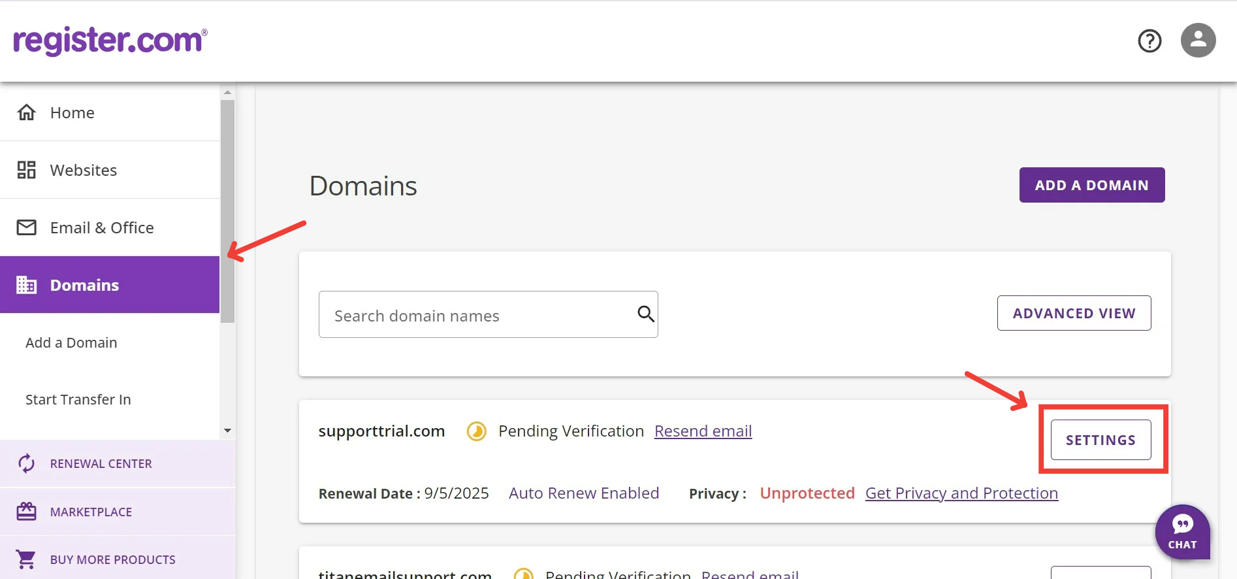Image resolution: width=1237 pixels, height=579 pixels.
Task: Click sidebar scrollbar up arrow
Action: (x=227, y=92)
